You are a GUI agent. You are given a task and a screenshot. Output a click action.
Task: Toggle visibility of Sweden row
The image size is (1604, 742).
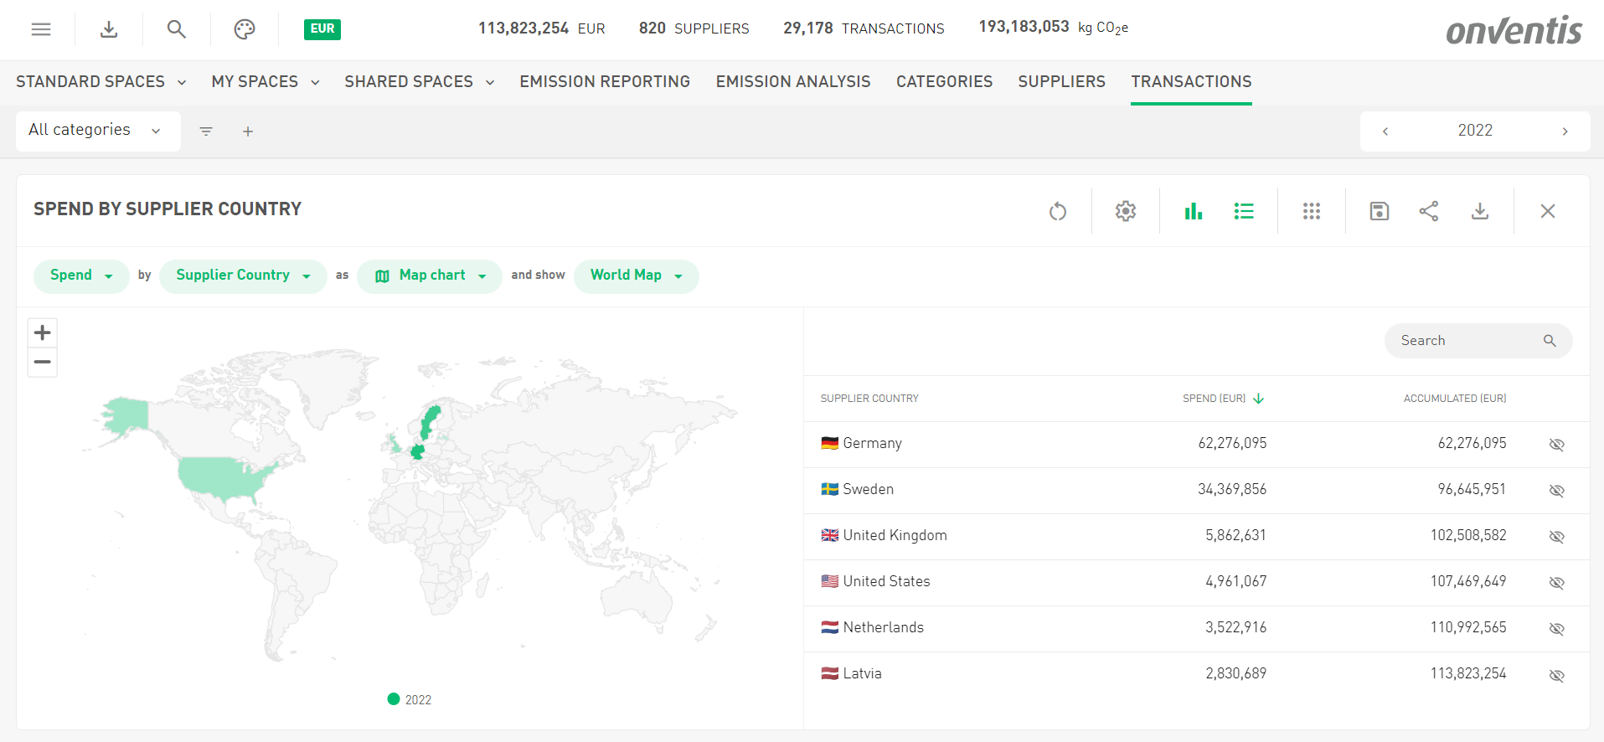1556,491
